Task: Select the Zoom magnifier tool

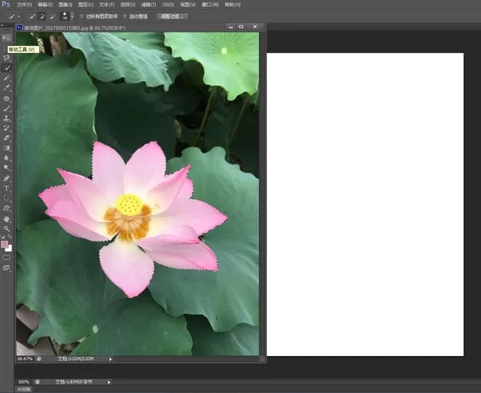Action: coord(7,229)
